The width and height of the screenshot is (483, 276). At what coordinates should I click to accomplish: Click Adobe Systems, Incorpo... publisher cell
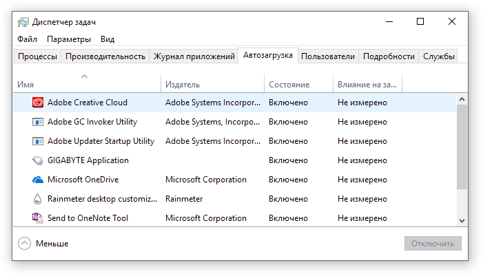click(212, 122)
